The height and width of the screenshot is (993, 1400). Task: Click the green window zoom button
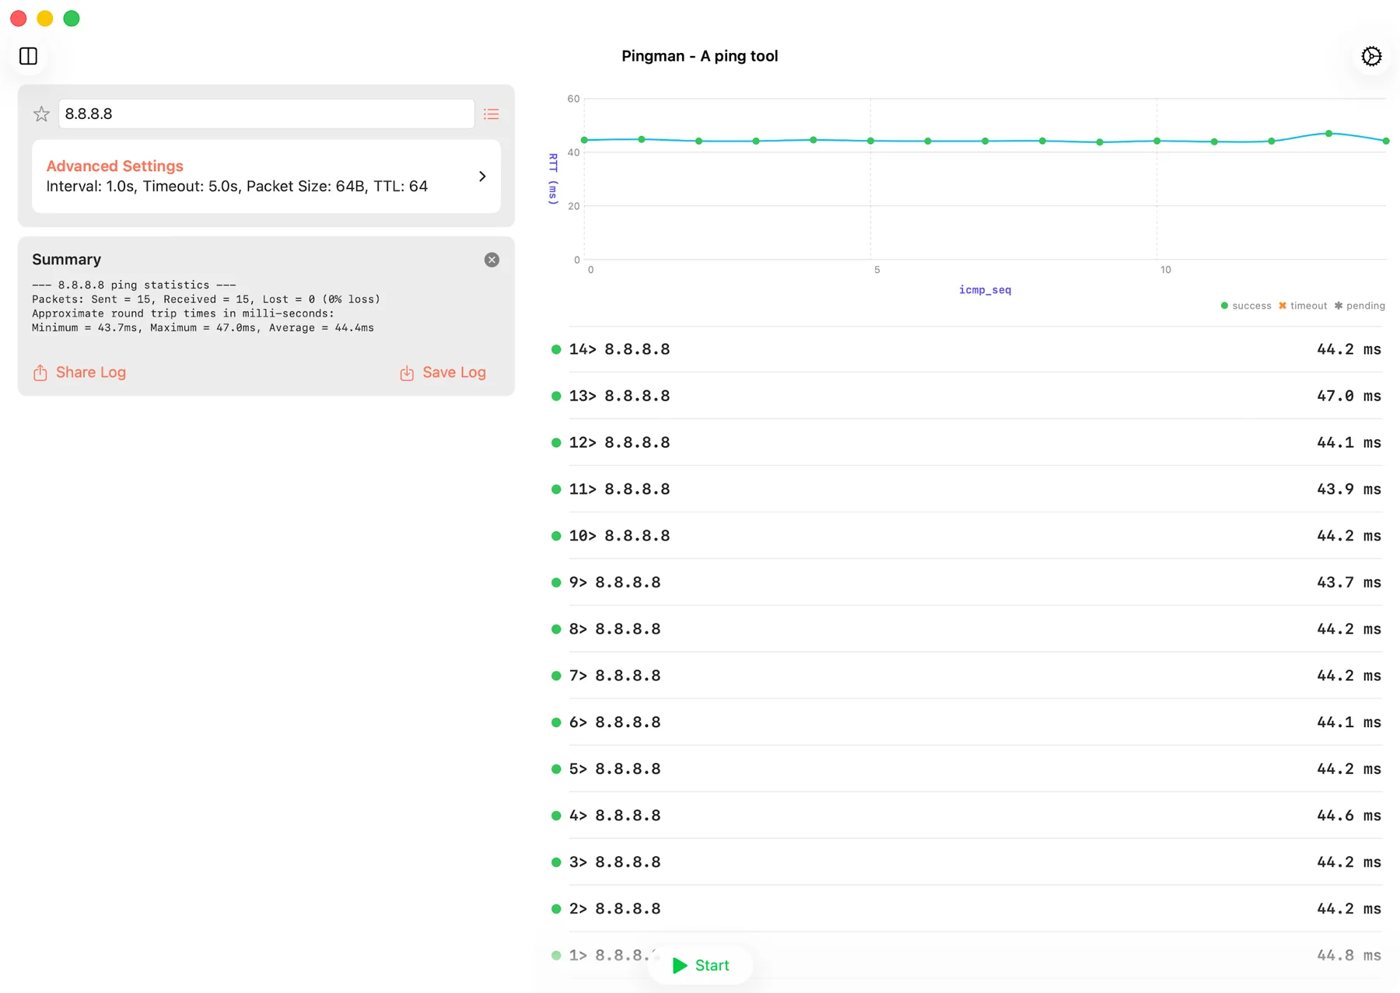click(72, 19)
